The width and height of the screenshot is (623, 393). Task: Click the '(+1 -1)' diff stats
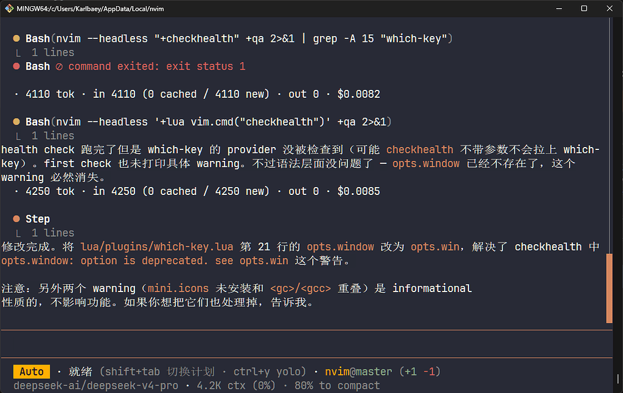(420, 372)
